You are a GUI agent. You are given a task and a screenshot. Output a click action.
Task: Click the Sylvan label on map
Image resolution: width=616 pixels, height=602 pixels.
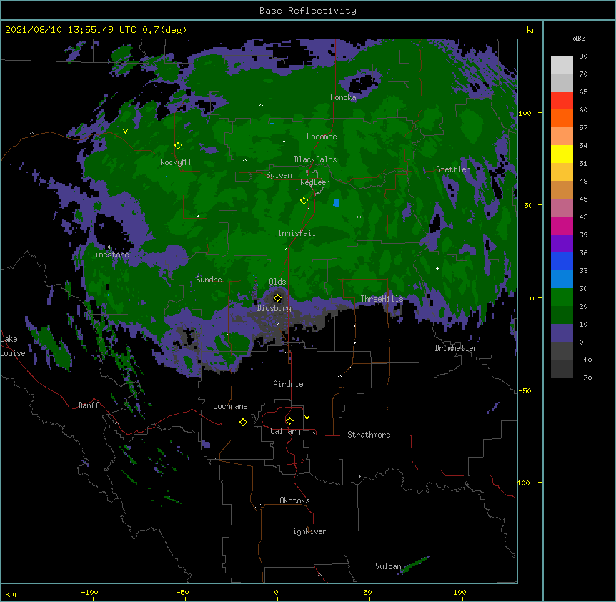point(279,175)
